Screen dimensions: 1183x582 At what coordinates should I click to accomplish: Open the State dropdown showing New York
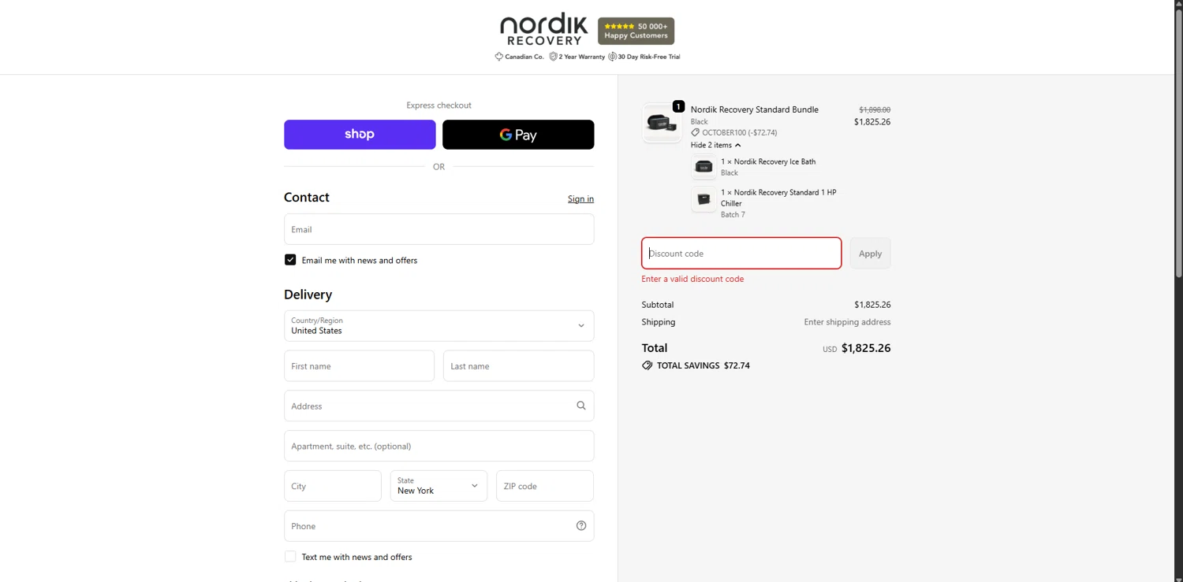click(x=438, y=486)
